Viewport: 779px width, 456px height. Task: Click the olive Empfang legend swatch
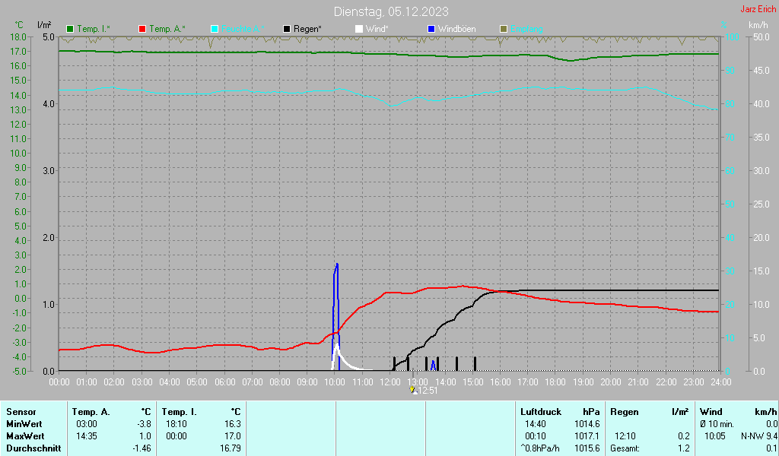(504, 29)
